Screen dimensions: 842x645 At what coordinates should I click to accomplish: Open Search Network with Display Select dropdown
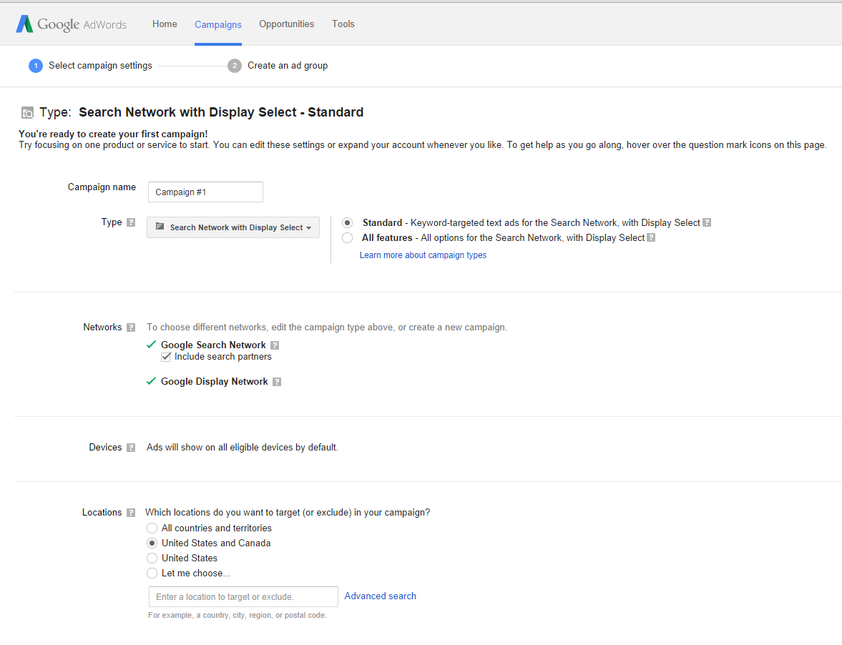[233, 227]
